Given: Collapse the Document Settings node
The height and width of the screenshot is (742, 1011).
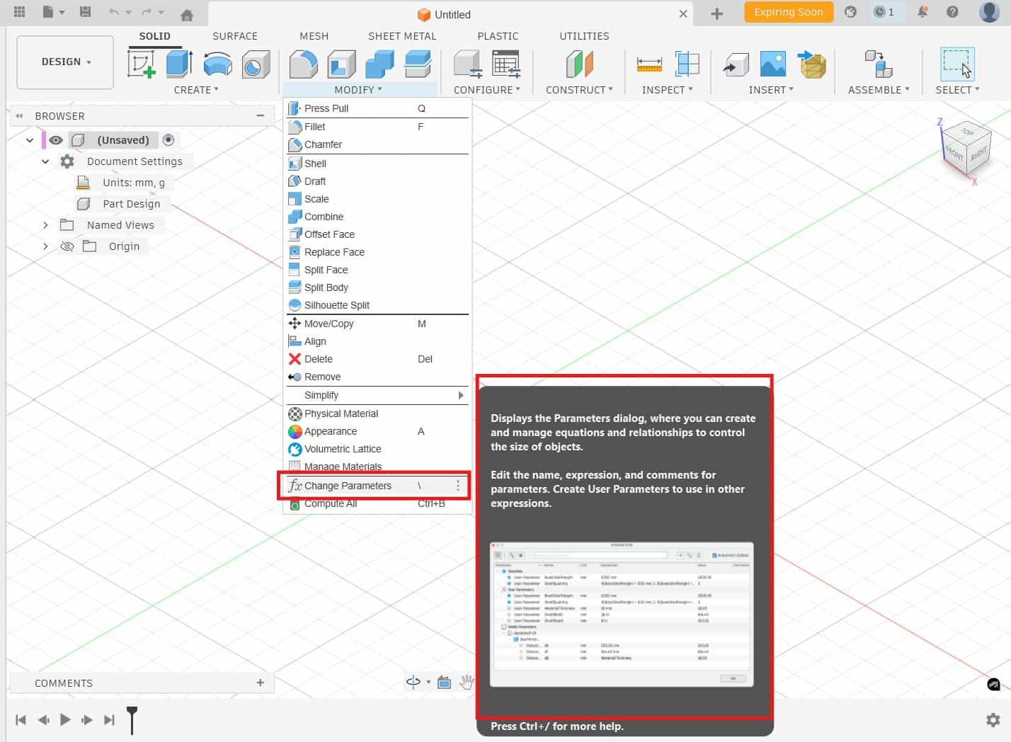Looking at the screenshot, I should [x=45, y=161].
